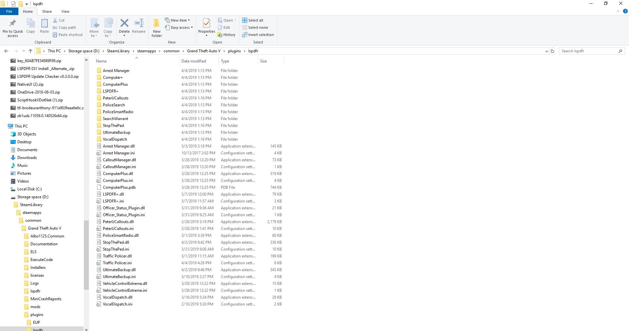629x331 pixels.
Task: Click the search magnifier icon
Action: [620, 51]
